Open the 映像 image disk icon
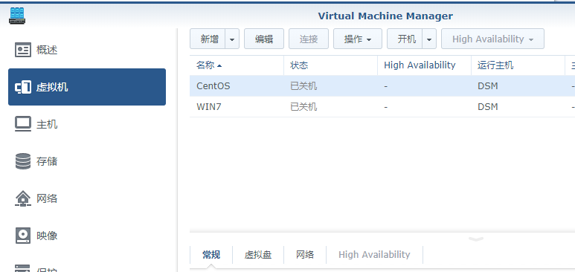 coord(23,236)
